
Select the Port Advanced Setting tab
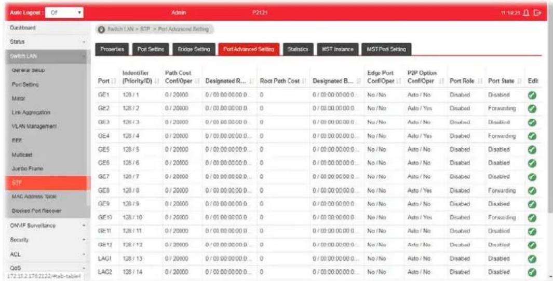coord(249,50)
